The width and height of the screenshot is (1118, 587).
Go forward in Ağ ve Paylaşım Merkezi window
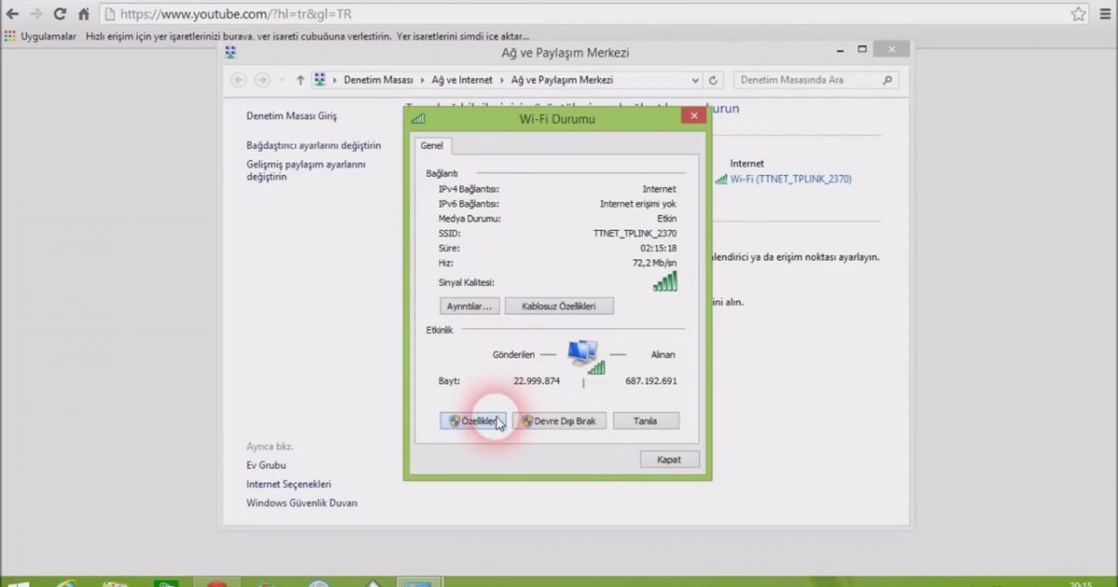coord(263,80)
